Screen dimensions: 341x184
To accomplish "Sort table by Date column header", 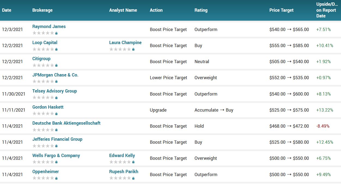I will click(x=7, y=10).
